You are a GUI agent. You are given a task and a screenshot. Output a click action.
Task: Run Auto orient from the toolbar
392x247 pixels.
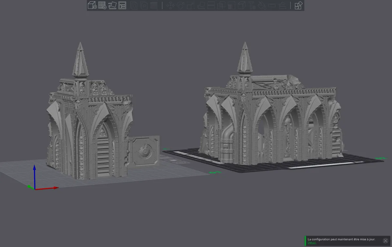point(112,5)
